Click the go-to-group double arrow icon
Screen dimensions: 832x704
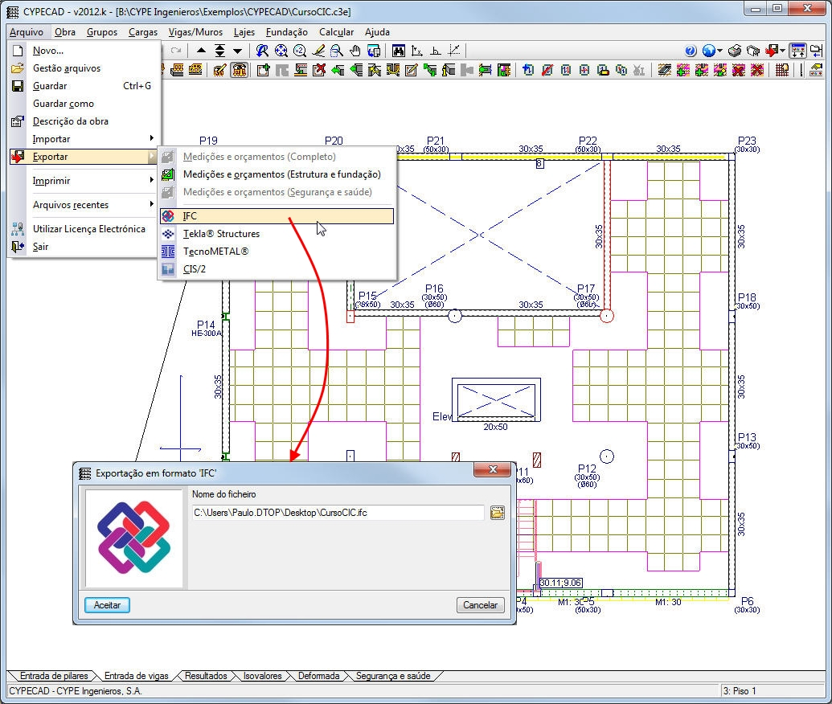(x=219, y=51)
